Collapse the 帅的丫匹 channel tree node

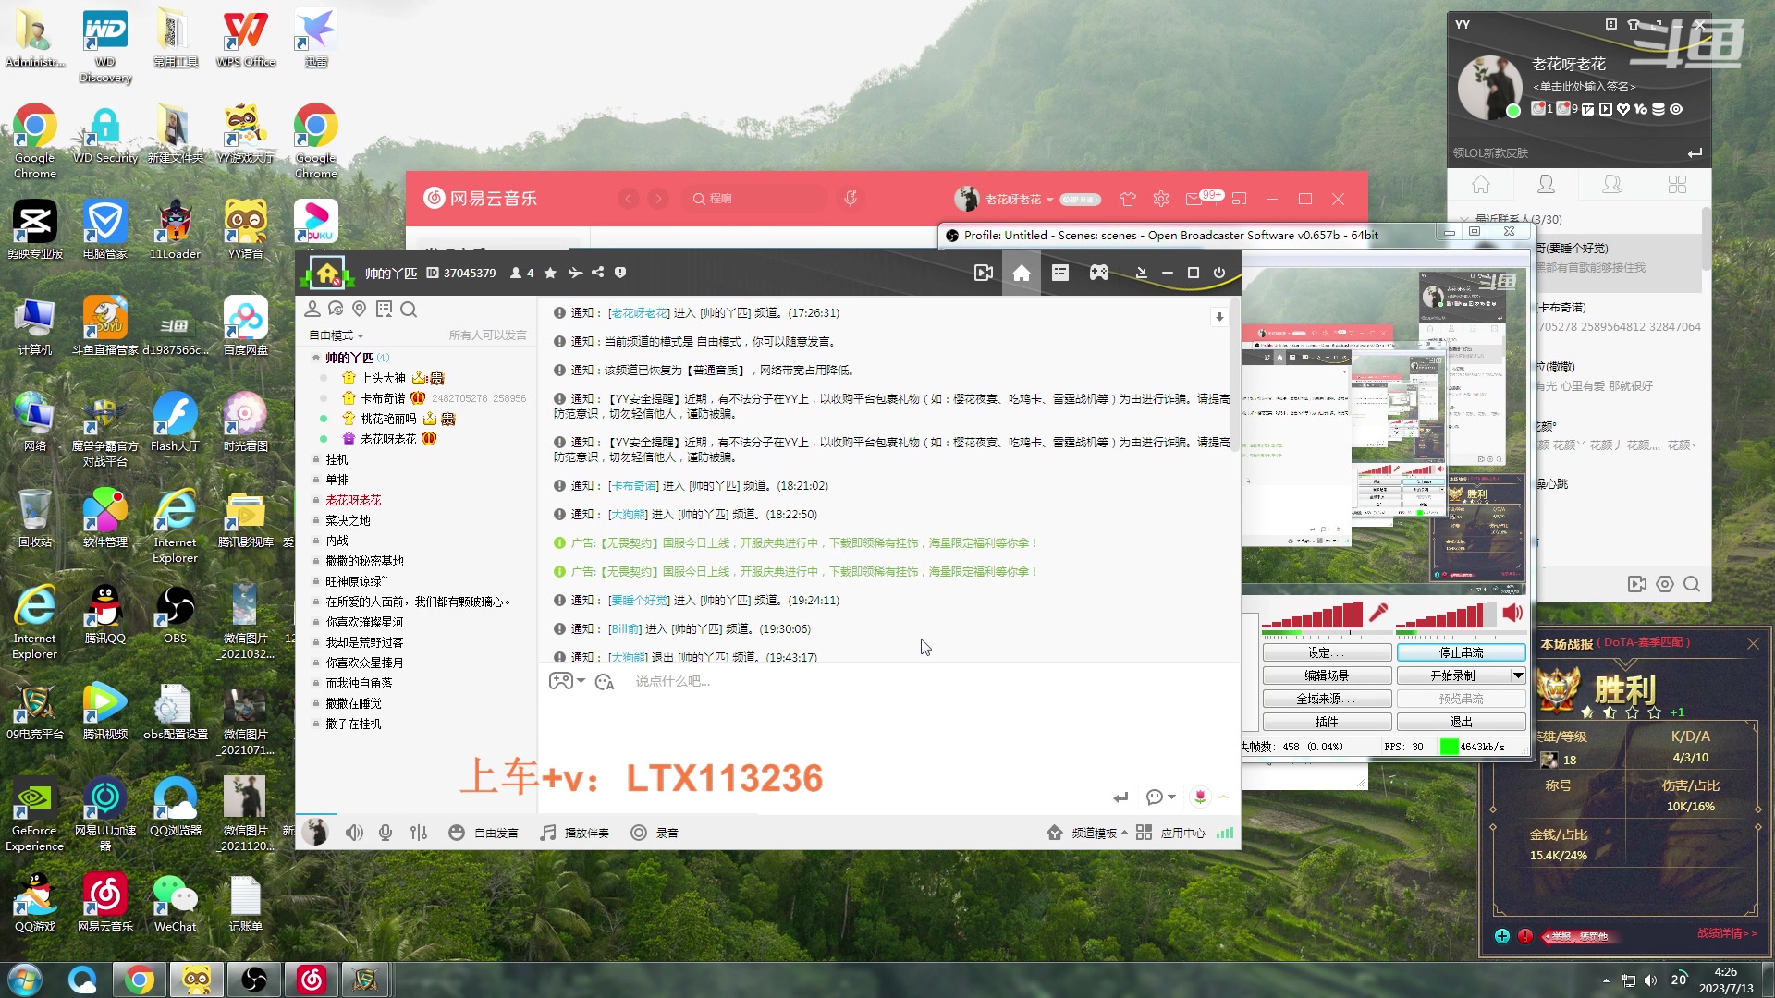(316, 358)
